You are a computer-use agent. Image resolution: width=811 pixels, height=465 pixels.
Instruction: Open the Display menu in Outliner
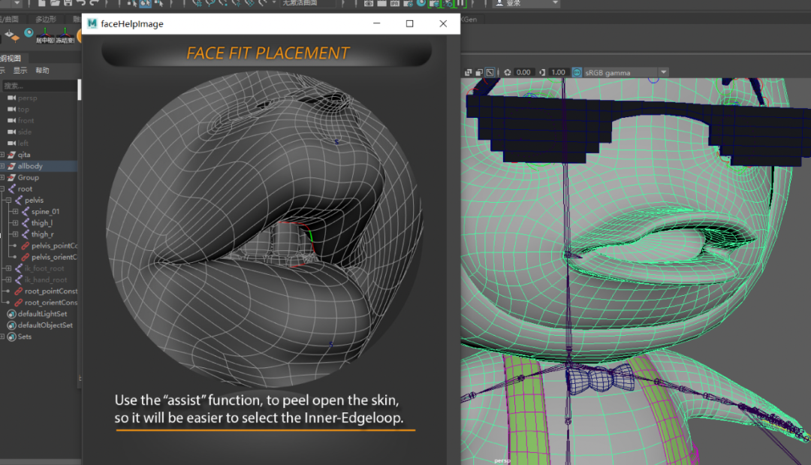(20, 71)
